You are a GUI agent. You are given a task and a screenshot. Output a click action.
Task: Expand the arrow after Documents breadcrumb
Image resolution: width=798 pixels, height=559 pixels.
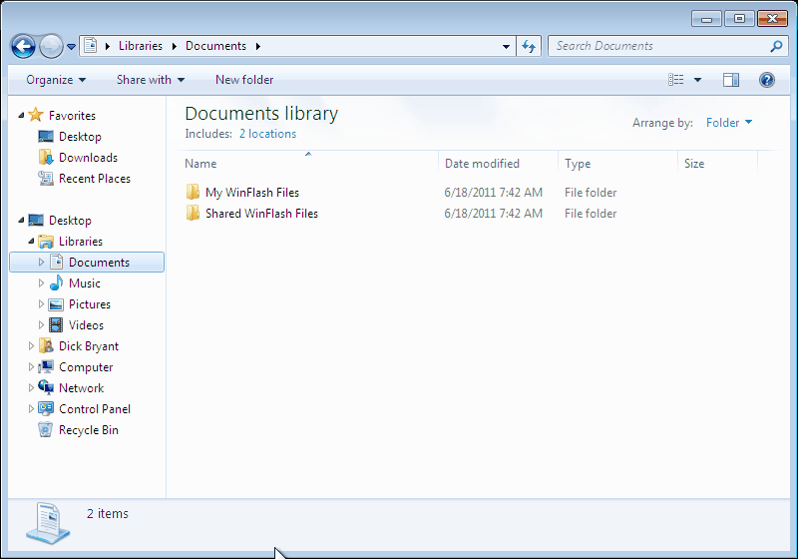pos(258,46)
